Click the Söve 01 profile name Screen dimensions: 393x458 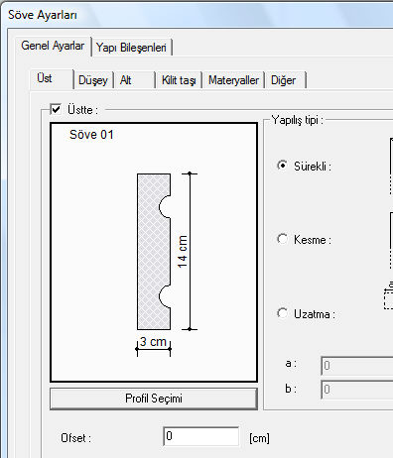click(91, 135)
